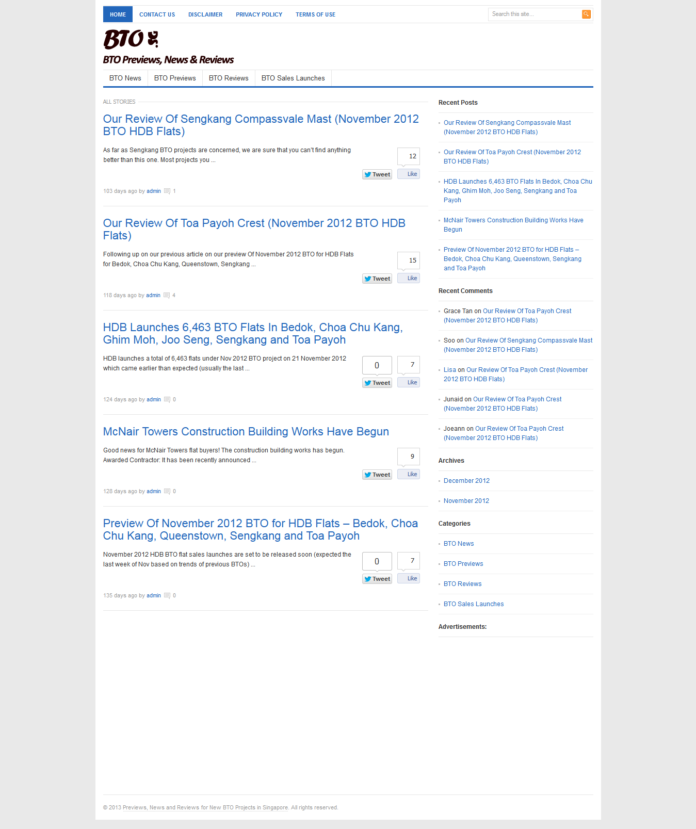The image size is (696, 829).
Task: Go to the HOME menu item
Action: coord(118,14)
